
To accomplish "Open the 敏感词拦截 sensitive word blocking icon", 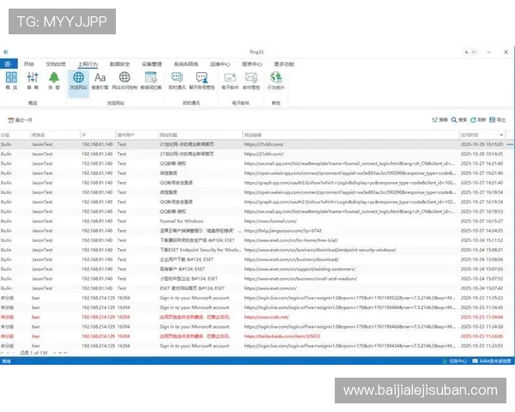I will click(x=151, y=81).
